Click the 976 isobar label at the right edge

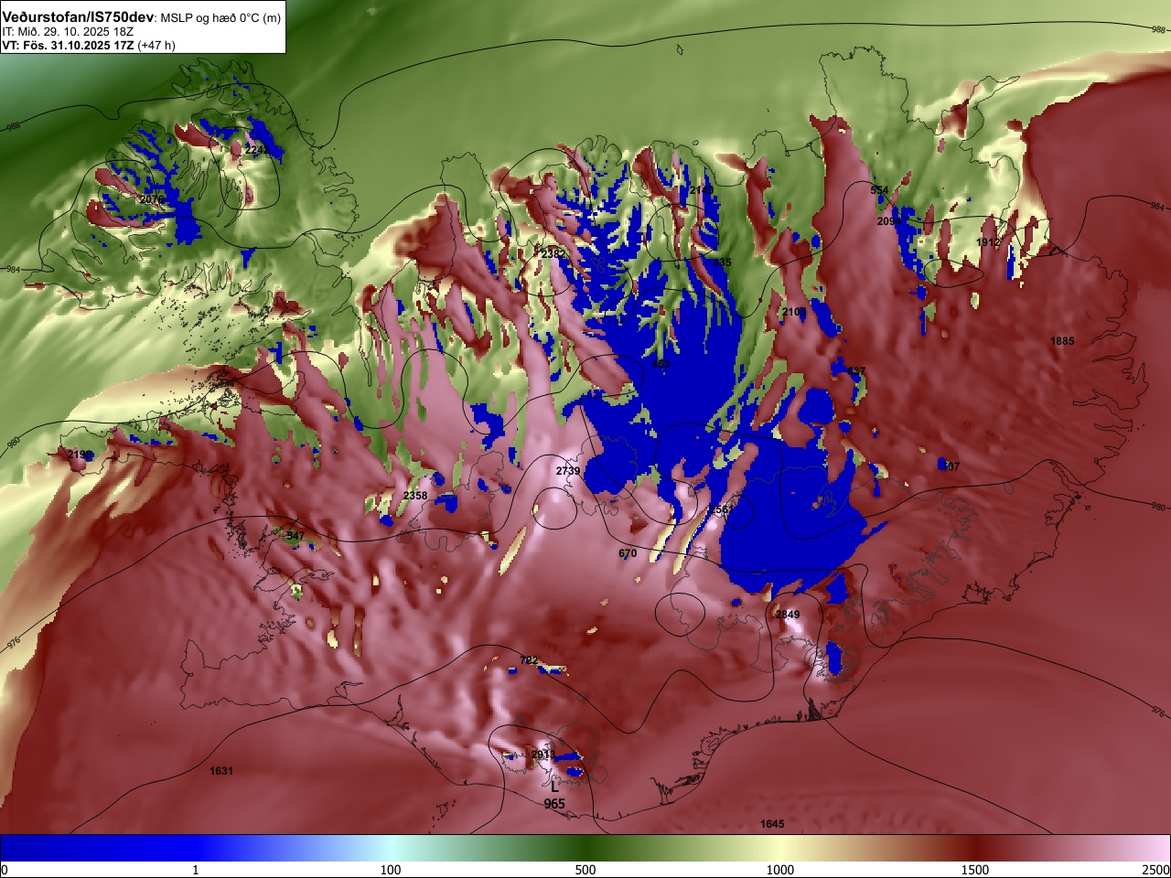tap(1158, 711)
